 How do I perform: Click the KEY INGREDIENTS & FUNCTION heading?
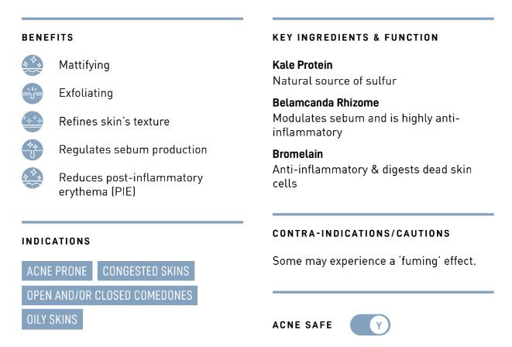point(355,37)
